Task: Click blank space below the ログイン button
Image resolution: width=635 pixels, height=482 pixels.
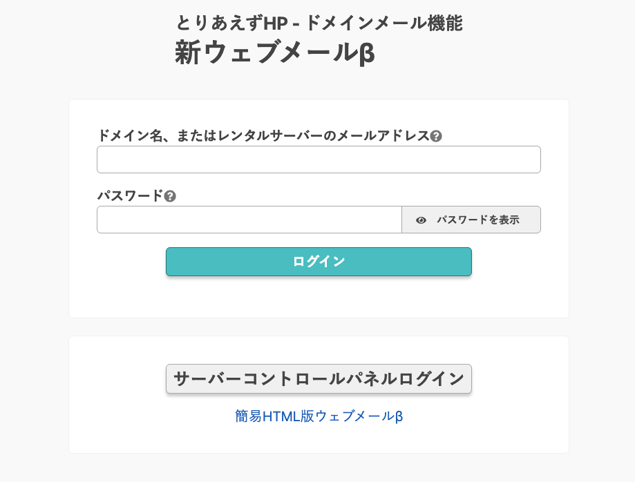Action: click(x=319, y=297)
